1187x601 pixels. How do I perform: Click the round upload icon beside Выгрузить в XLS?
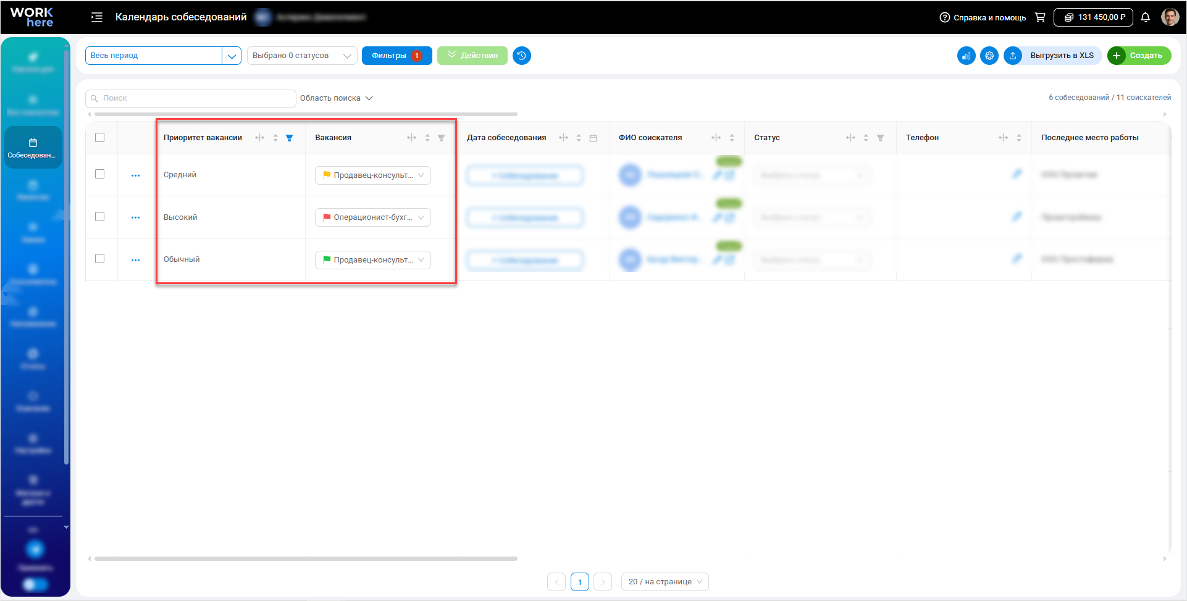[x=1013, y=56]
